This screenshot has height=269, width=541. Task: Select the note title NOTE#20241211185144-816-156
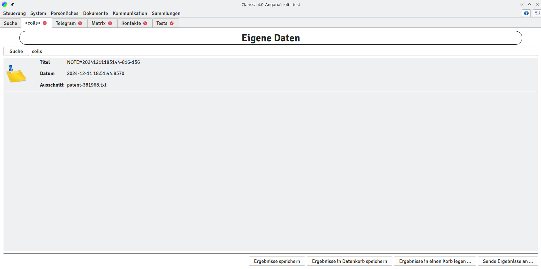pos(103,62)
